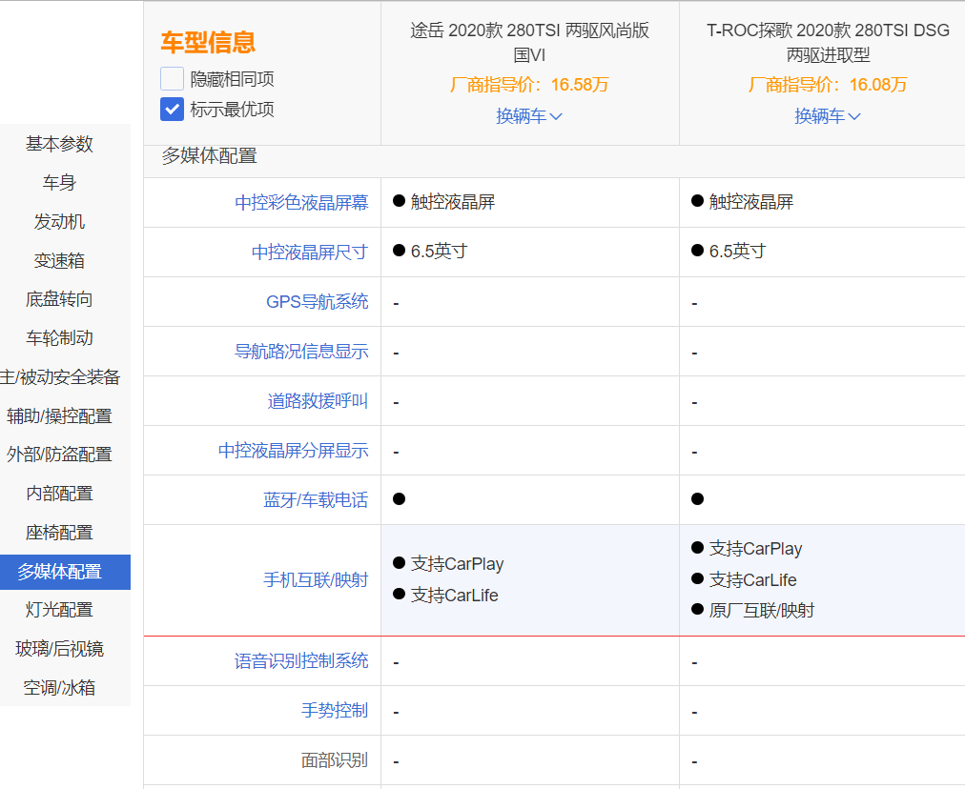Click the GPS导航系统 parameter link
The height and width of the screenshot is (789, 965).
[317, 302]
